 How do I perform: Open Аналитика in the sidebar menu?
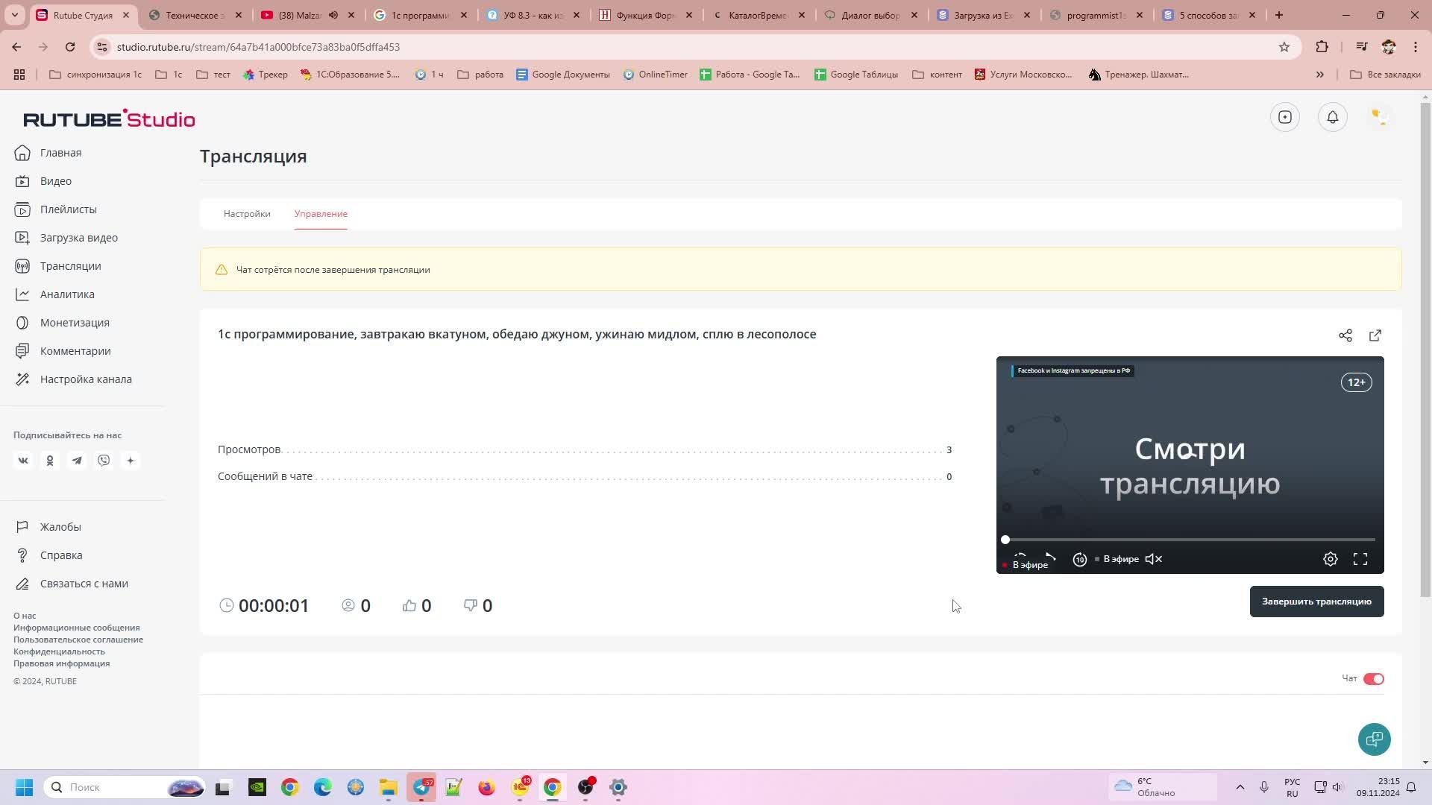click(x=67, y=294)
